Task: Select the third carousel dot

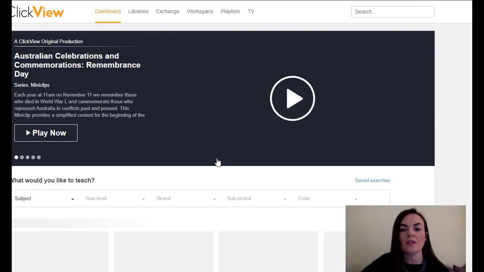Action: 27,157
